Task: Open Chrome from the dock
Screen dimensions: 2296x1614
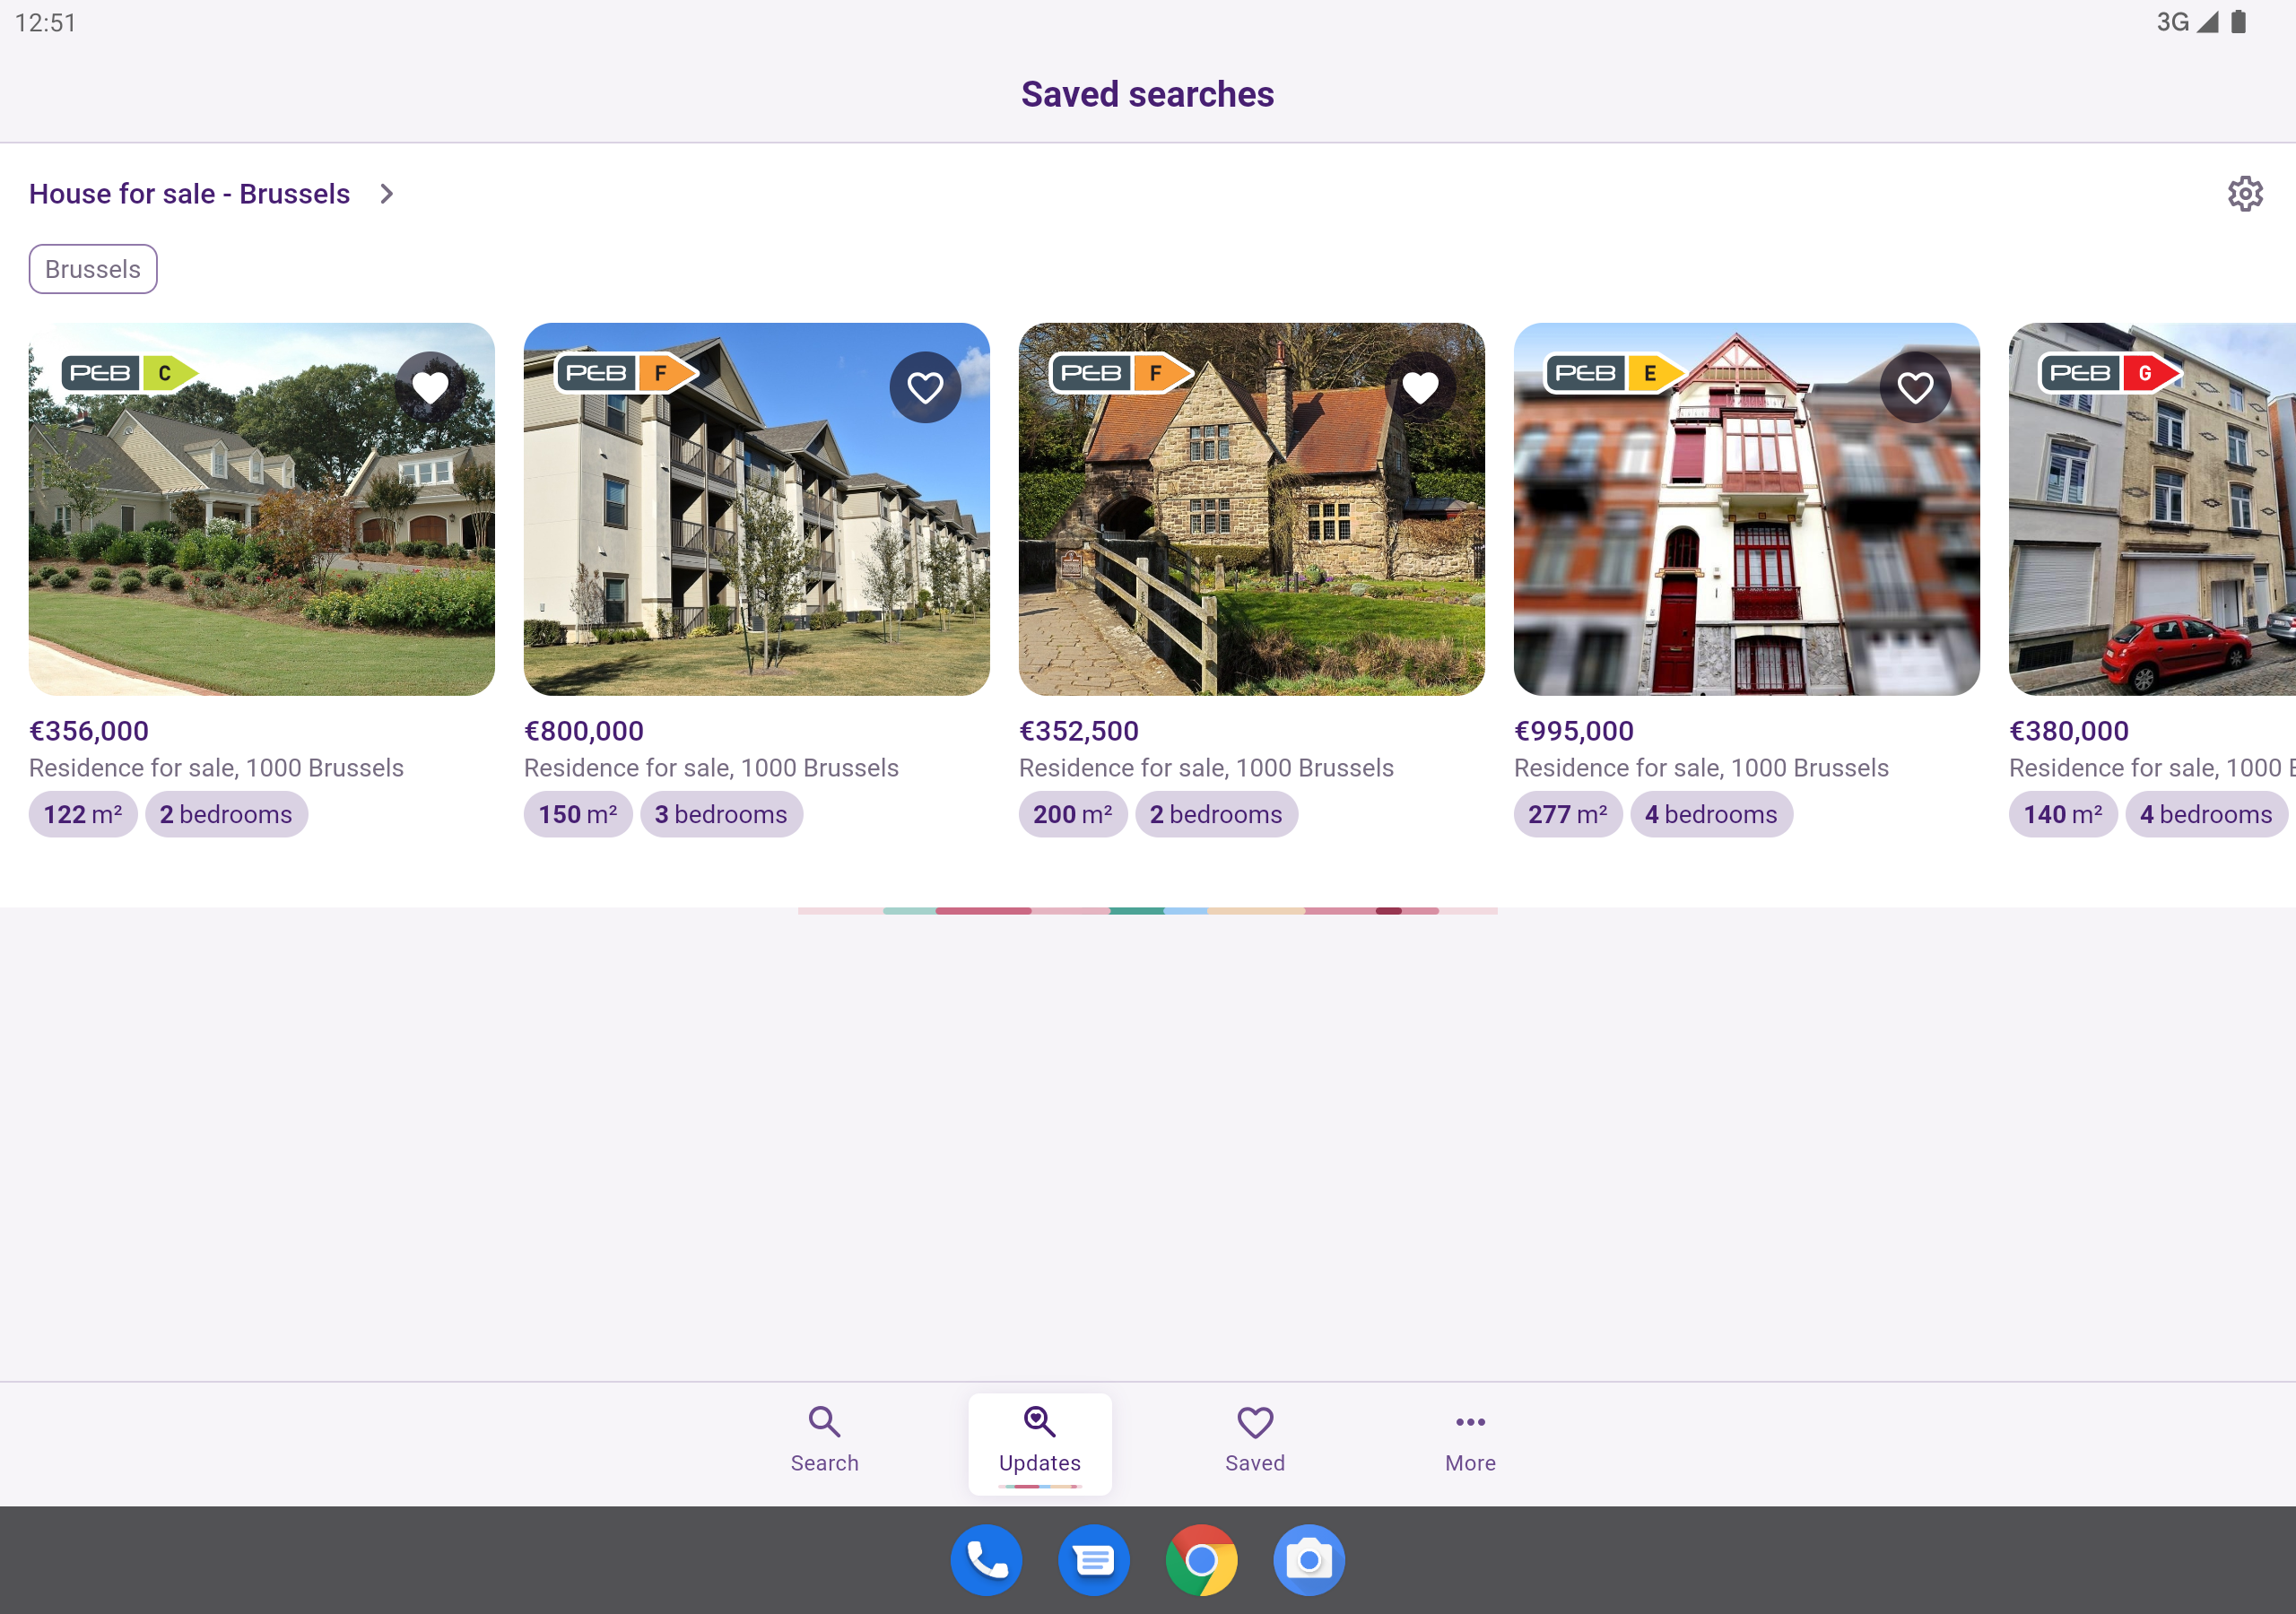Action: (x=1201, y=1559)
